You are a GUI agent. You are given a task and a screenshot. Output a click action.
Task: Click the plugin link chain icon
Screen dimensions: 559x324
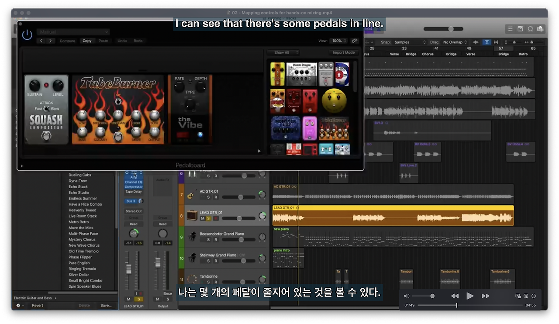point(355,41)
